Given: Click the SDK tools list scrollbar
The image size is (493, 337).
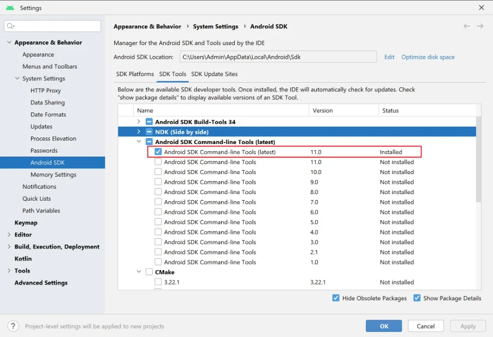Looking at the screenshot, I should [x=478, y=159].
